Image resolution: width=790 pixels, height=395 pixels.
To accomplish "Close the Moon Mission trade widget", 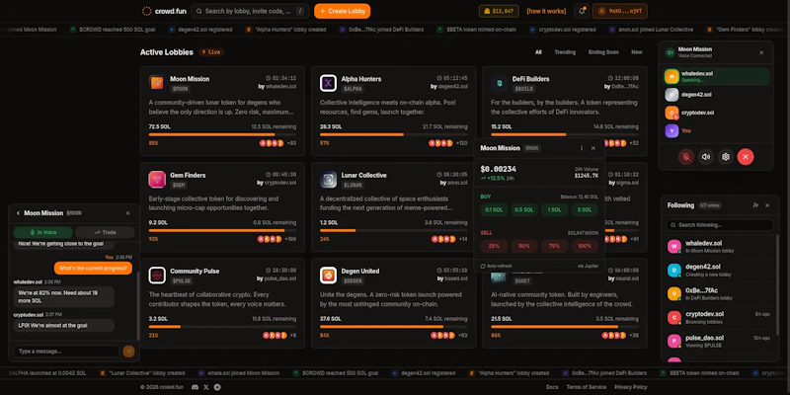I will coord(593,148).
